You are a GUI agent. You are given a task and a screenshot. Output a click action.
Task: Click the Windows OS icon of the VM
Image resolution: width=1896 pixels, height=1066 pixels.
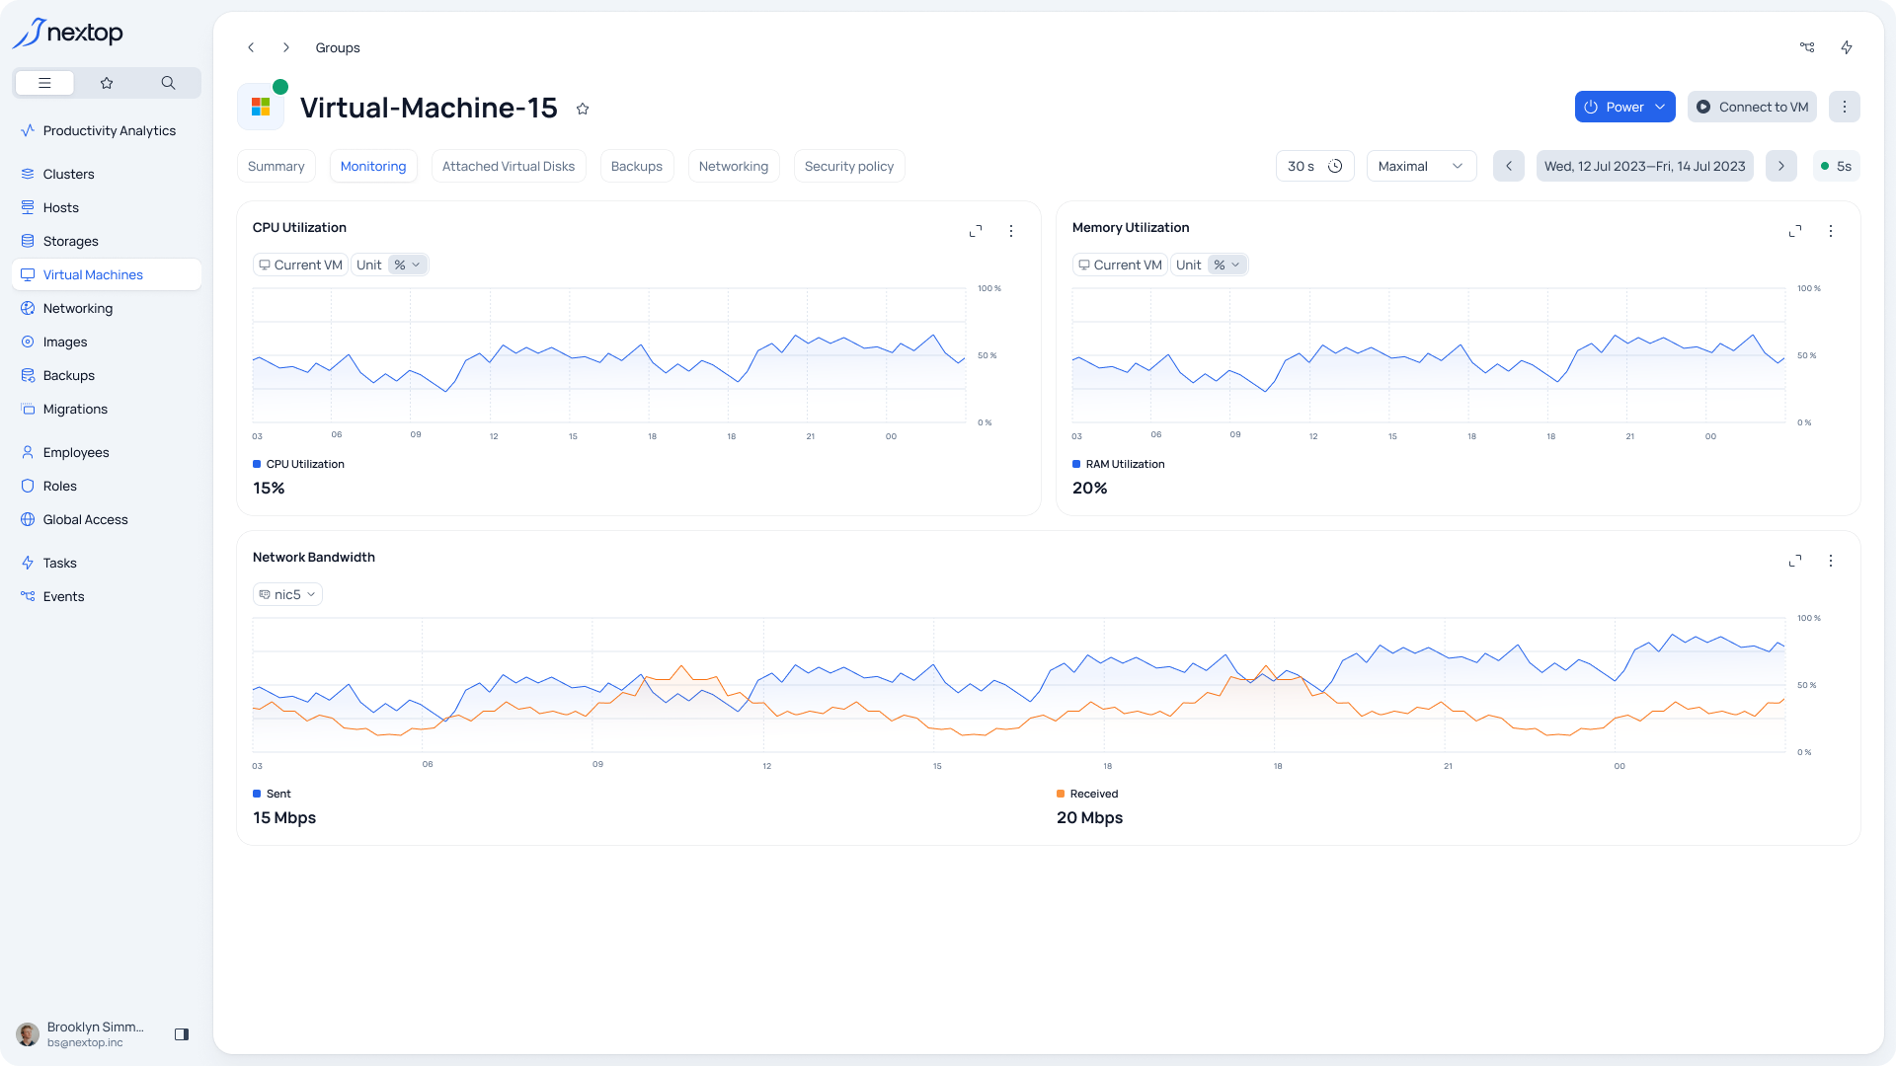coord(261,107)
